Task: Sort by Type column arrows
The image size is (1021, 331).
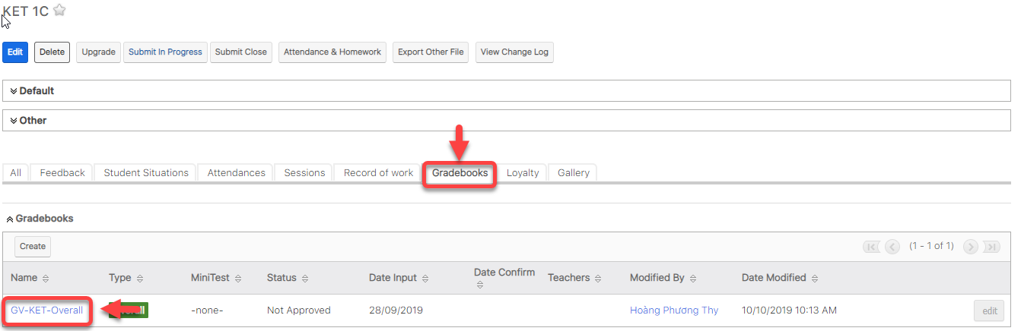Action: (x=140, y=279)
